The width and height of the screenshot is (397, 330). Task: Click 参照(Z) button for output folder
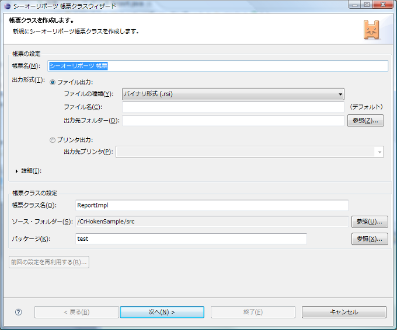(365, 120)
